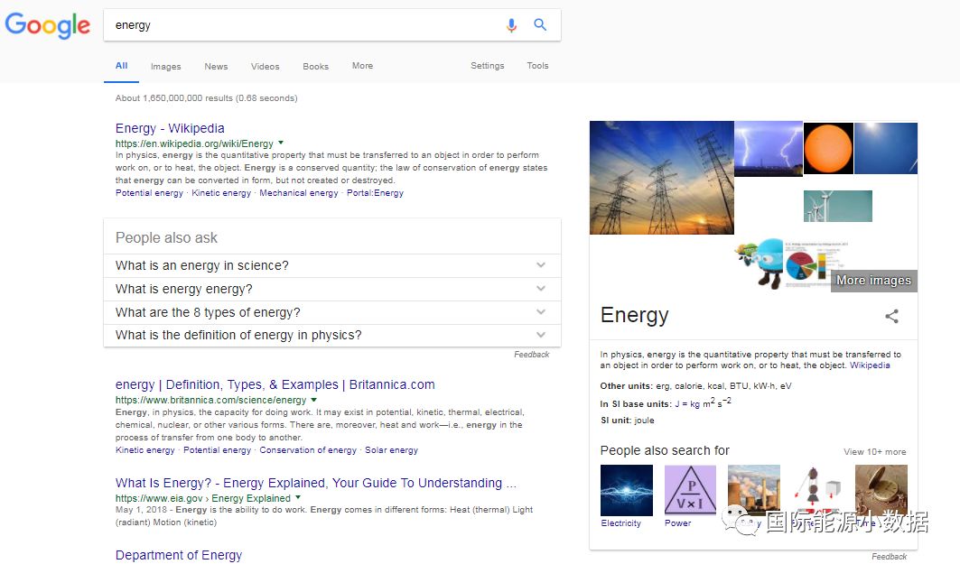
Task: Open the Potential energy Wikipedia sitelink
Action: (149, 193)
